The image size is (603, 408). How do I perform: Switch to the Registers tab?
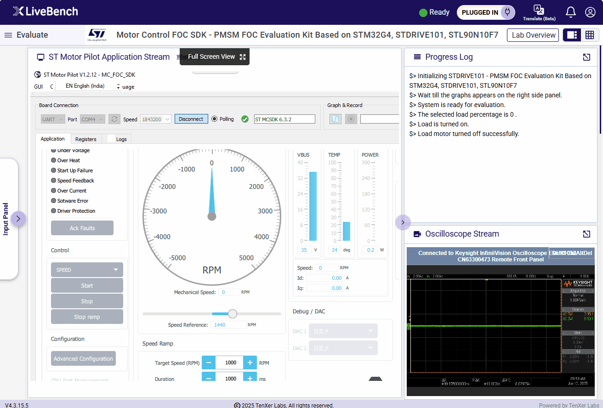(x=86, y=139)
